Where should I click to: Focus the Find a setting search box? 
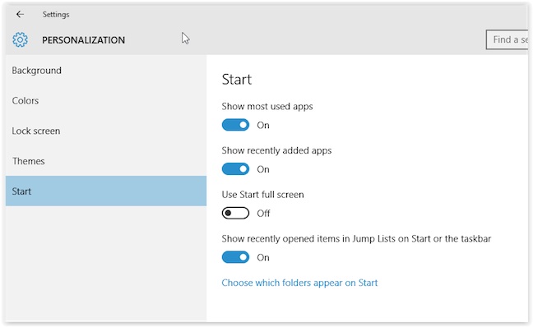507,39
